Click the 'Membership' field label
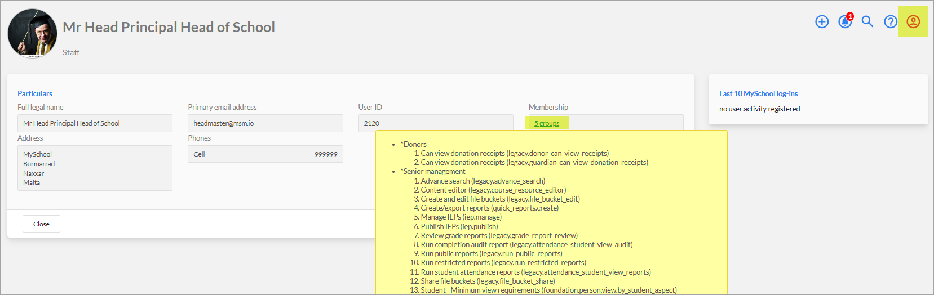The image size is (934, 295). [548, 107]
